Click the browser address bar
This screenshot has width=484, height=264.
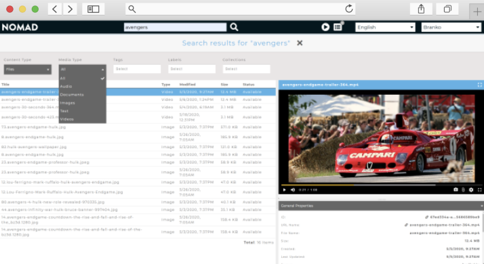pos(240,9)
